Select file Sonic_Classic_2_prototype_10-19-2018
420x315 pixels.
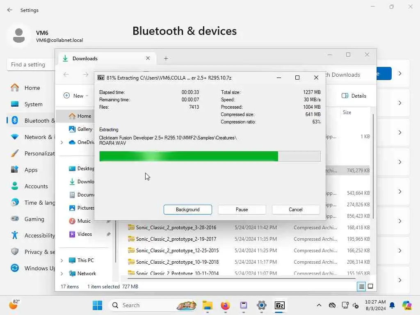coord(177,262)
